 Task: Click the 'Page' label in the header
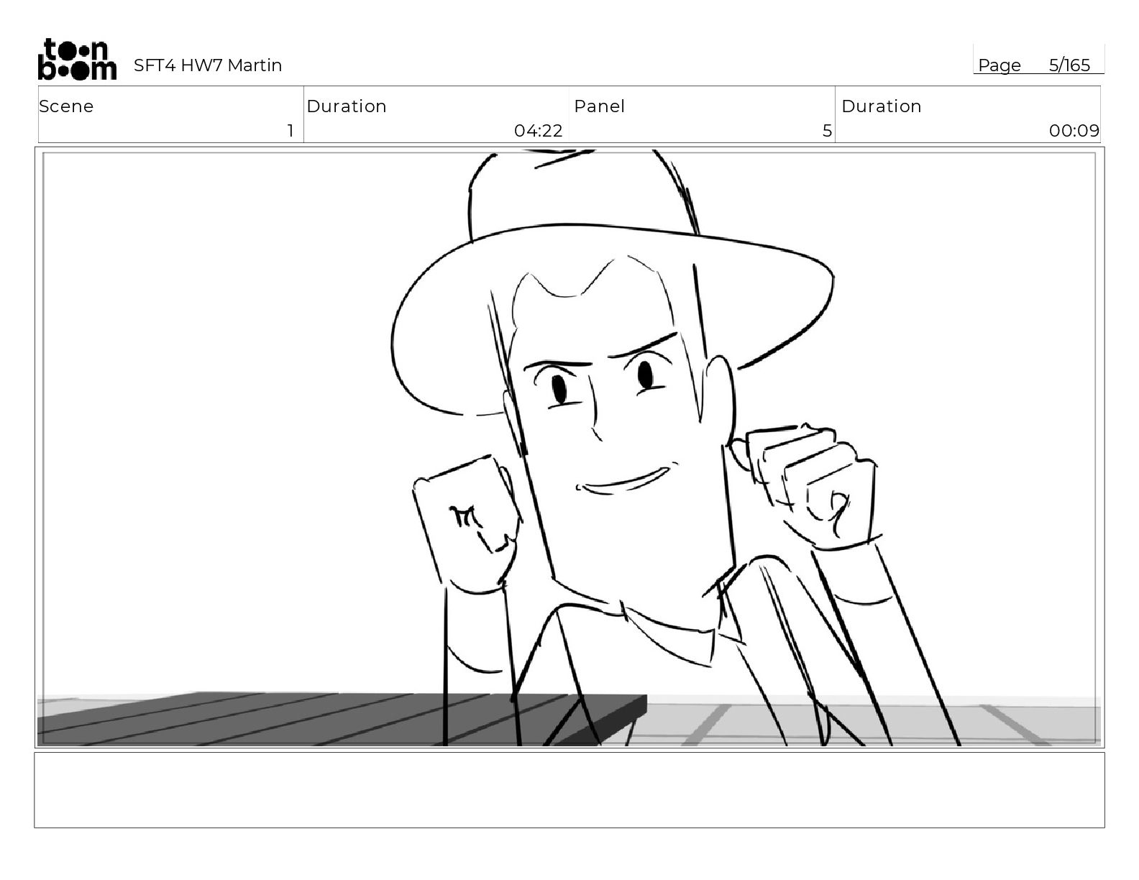(999, 65)
